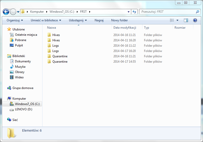Close the Explorer window
Viewport: 203px width, 142px height.
195,3
